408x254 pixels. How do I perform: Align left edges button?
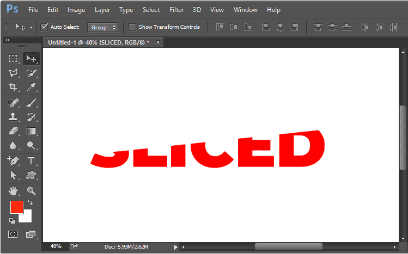tap(266, 27)
